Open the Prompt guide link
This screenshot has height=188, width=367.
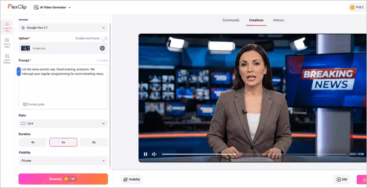[34, 104]
